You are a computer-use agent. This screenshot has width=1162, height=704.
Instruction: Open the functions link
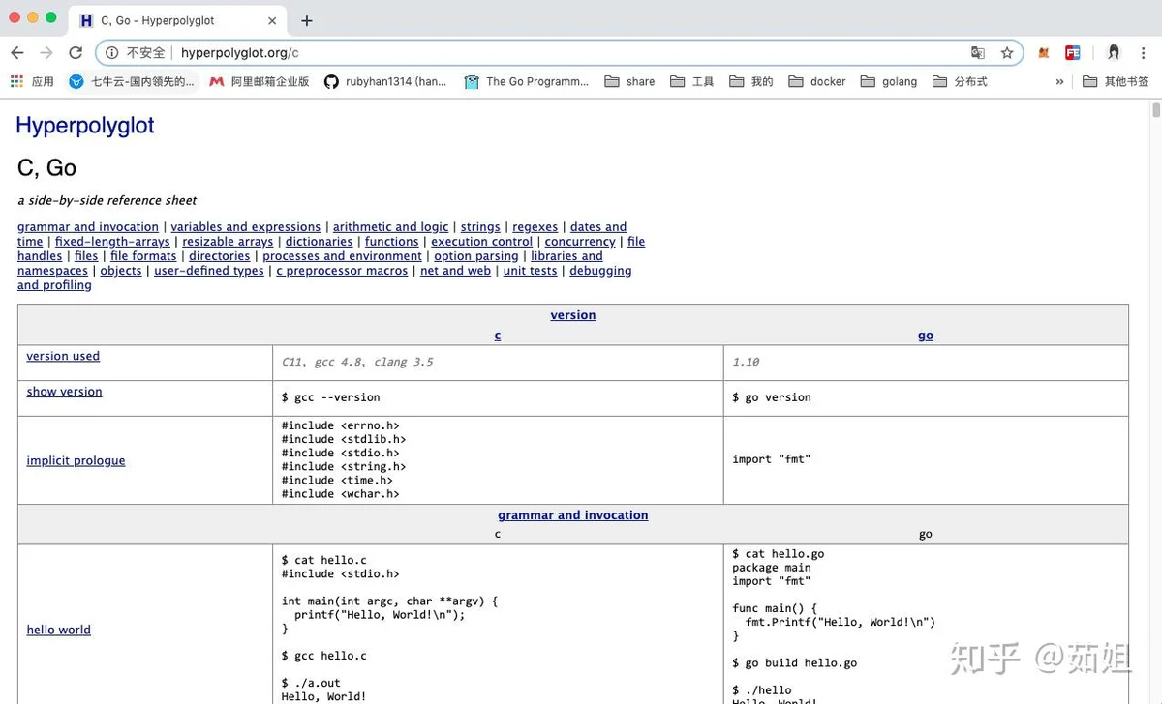392,242
